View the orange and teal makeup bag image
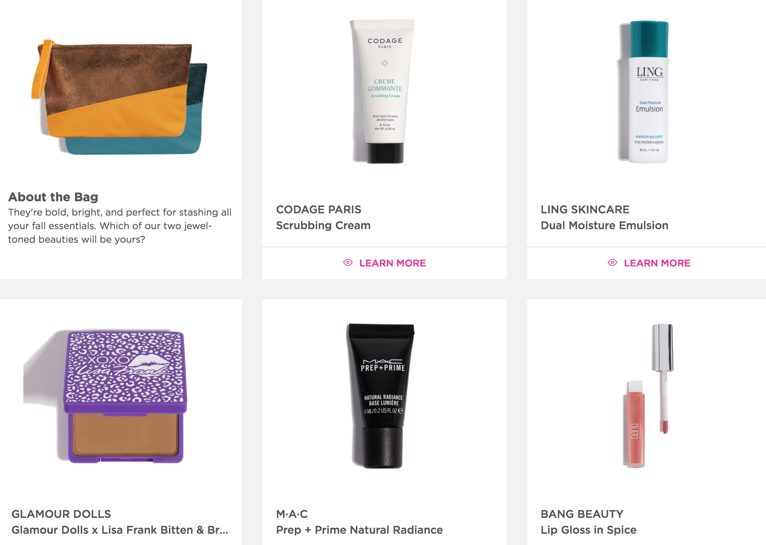The height and width of the screenshot is (545, 766). tap(119, 97)
